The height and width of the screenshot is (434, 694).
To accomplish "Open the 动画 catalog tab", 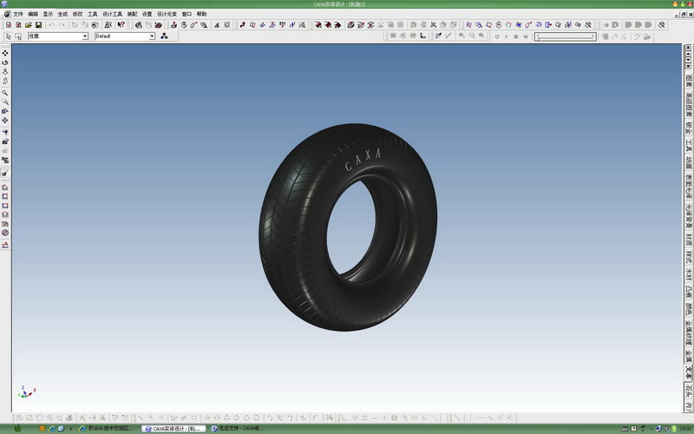I will point(688,161).
